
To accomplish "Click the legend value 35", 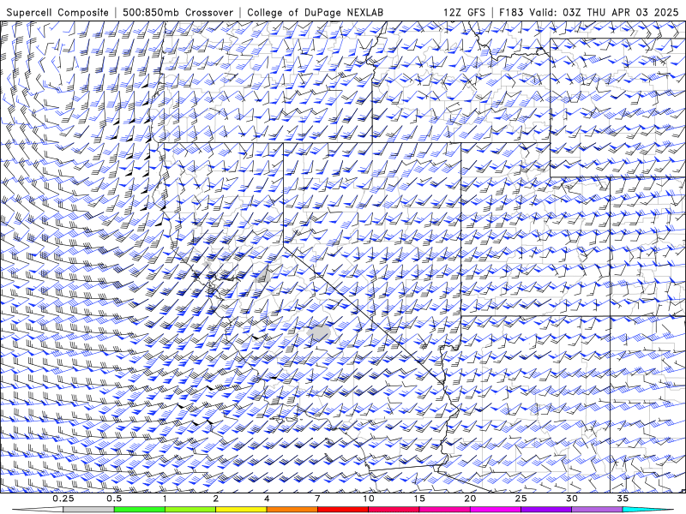I will pos(623,499).
